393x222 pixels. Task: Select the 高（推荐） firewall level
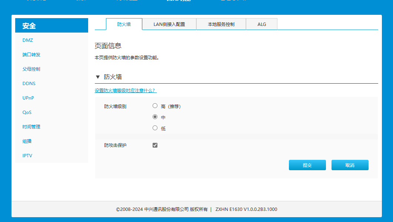pyautogui.click(x=155, y=105)
